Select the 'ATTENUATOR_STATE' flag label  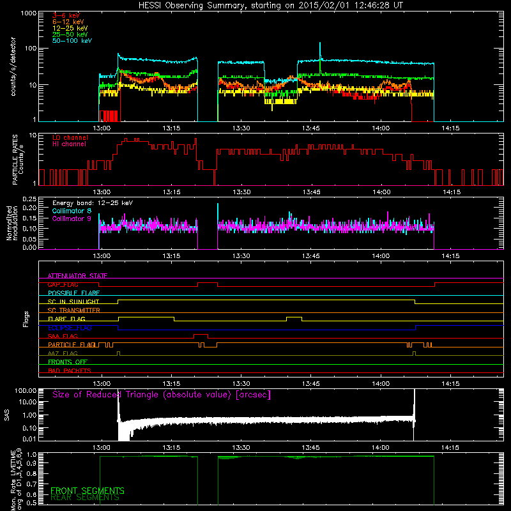[77, 276]
